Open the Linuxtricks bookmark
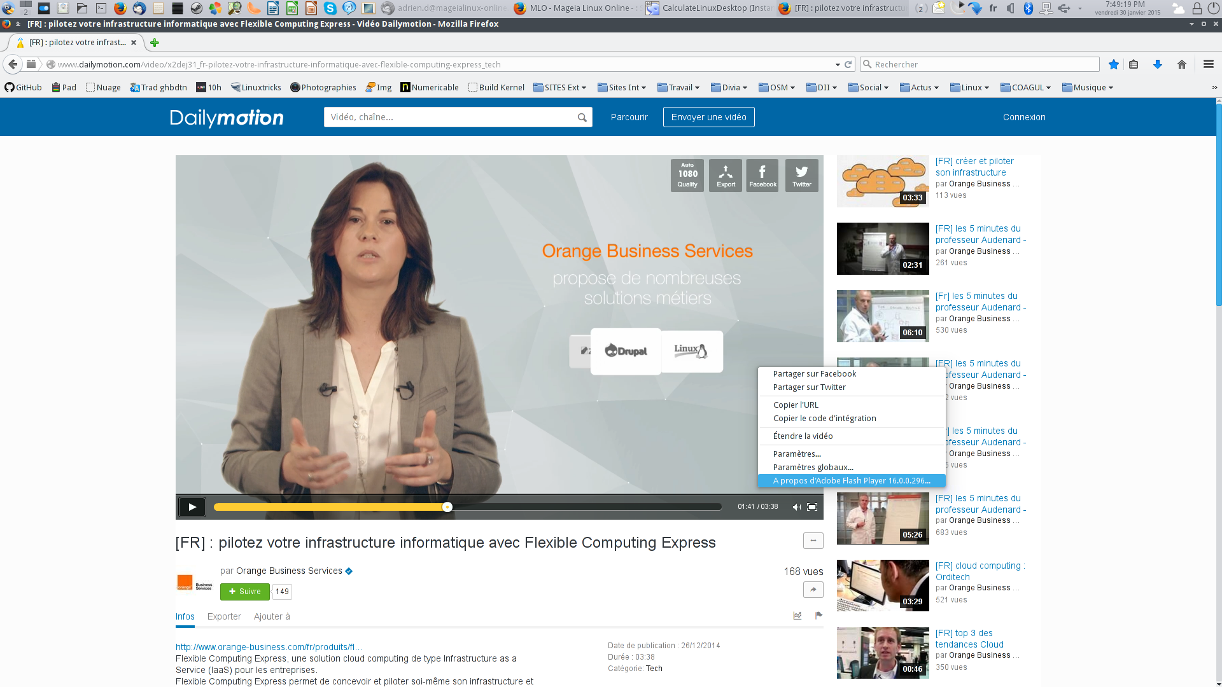The width and height of the screenshot is (1222, 687). tap(256, 88)
